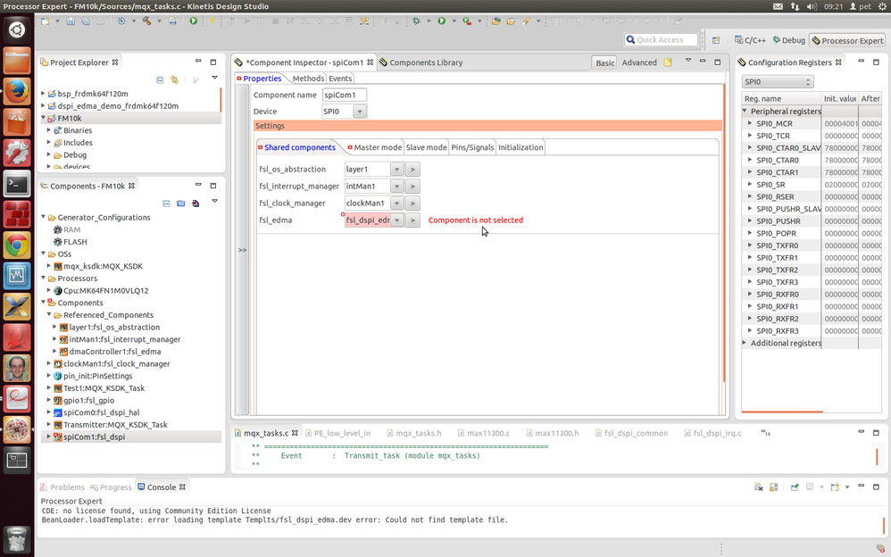
Task: Click Open Console icon in Console toolbar
Action: coord(834,487)
